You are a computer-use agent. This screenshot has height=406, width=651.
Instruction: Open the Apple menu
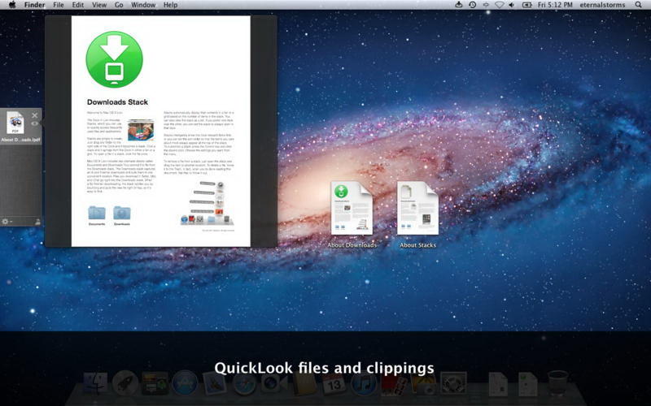coord(11,5)
